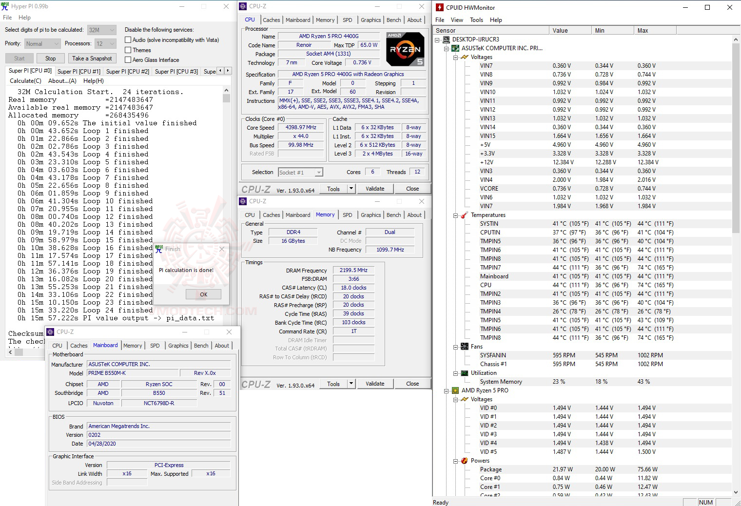The width and height of the screenshot is (741, 506).
Task: Click the green Utilization icon in HWMonitor
Action: click(x=464, y=373)
